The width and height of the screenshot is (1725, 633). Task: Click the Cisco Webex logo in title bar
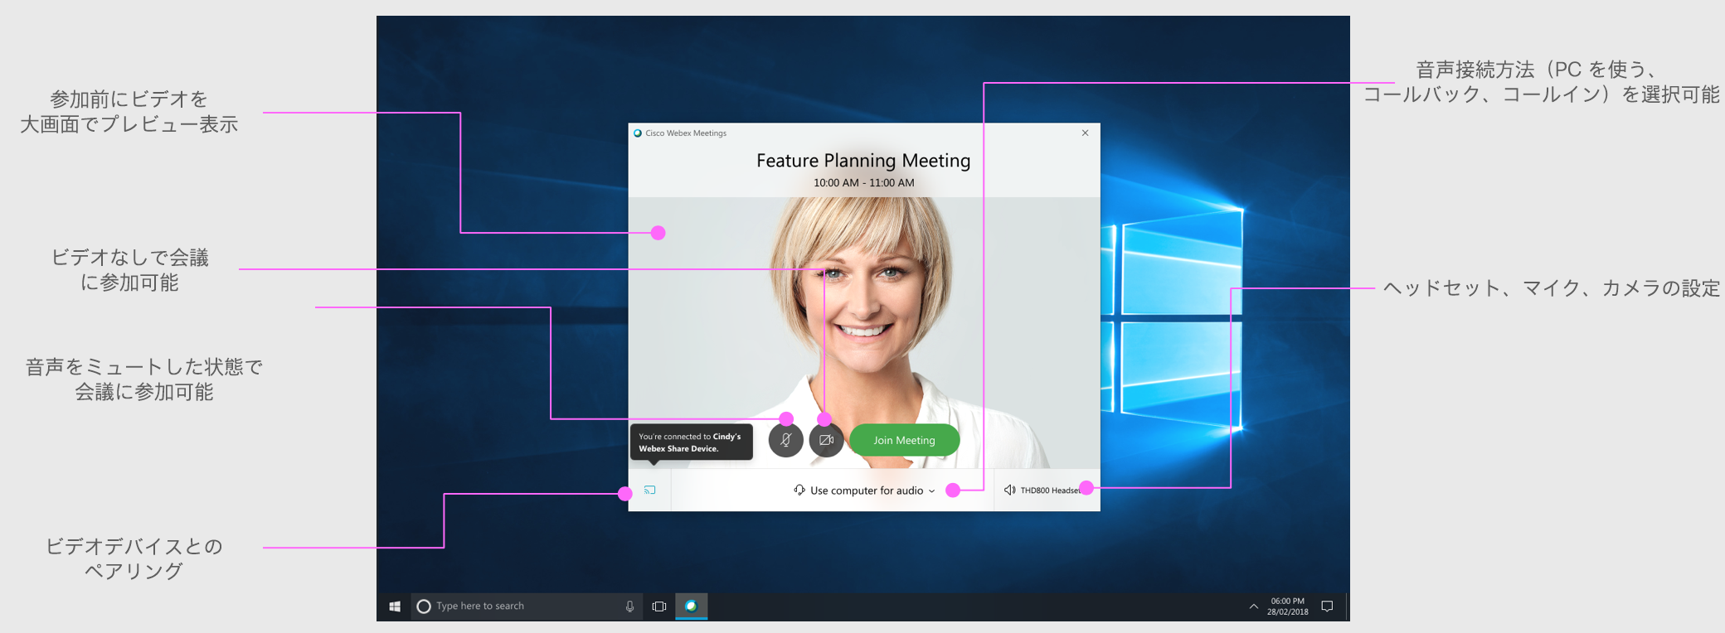click(638, 133)
